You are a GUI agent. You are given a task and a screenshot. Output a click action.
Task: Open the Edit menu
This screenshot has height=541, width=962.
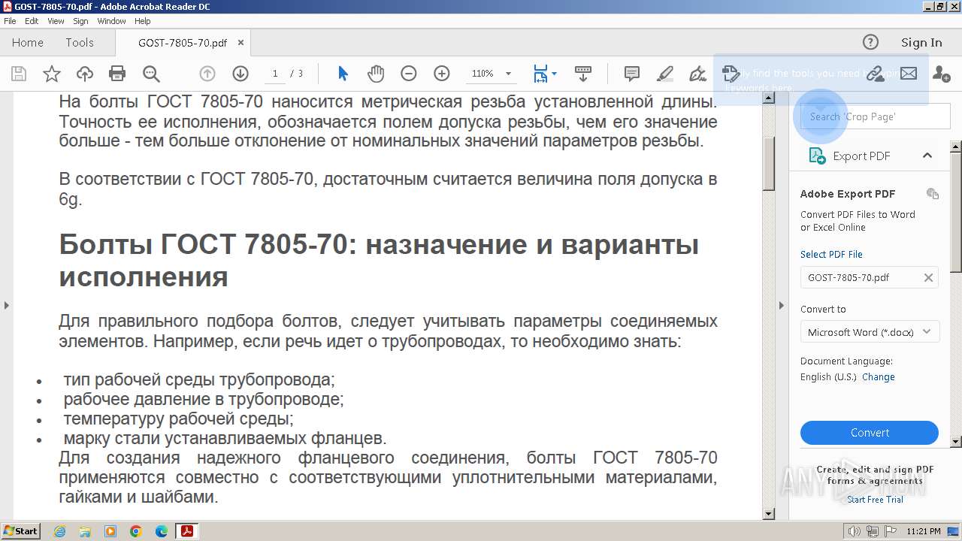click(32, 21)
